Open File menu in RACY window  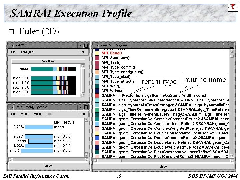[13, 52]
